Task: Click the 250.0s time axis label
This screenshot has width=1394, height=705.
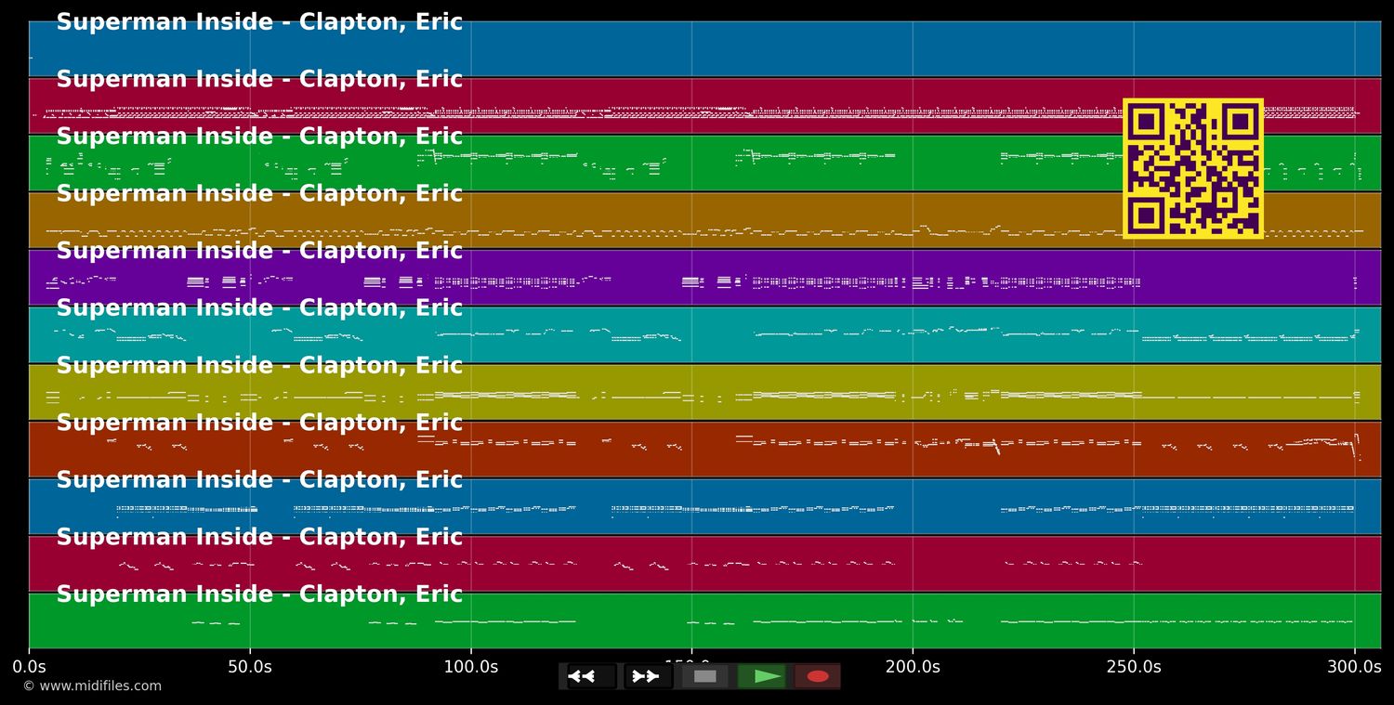Action: click(x=1134, y=666)
